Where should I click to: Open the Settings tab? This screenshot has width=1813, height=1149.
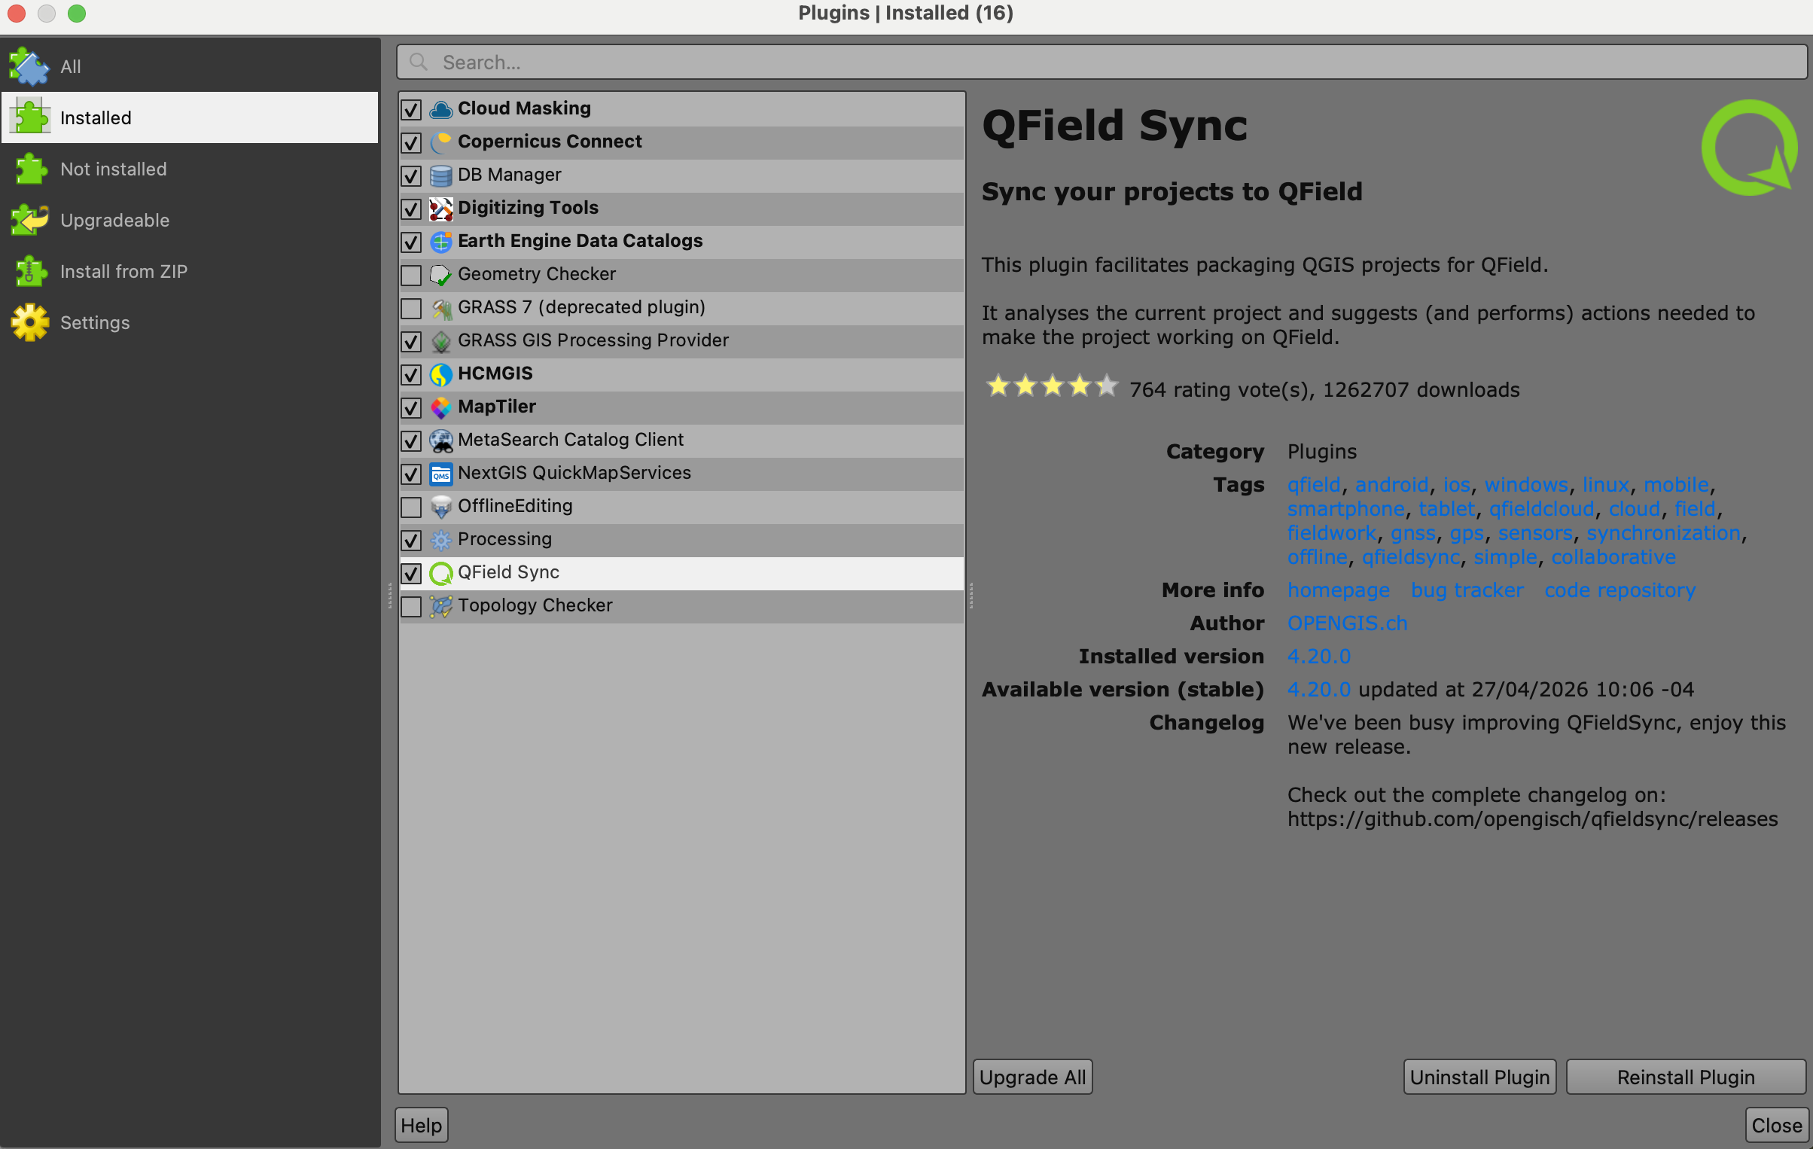click(x=190, y=322)
